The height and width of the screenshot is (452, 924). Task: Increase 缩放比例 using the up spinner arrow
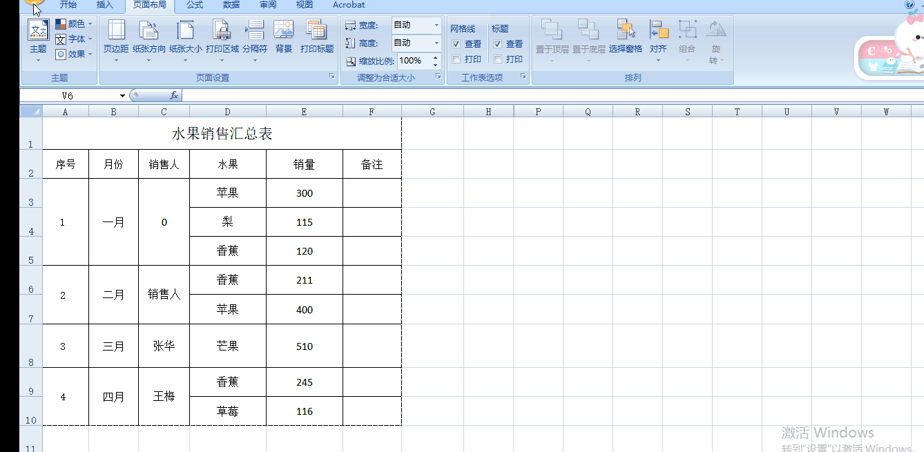[434, 57]
